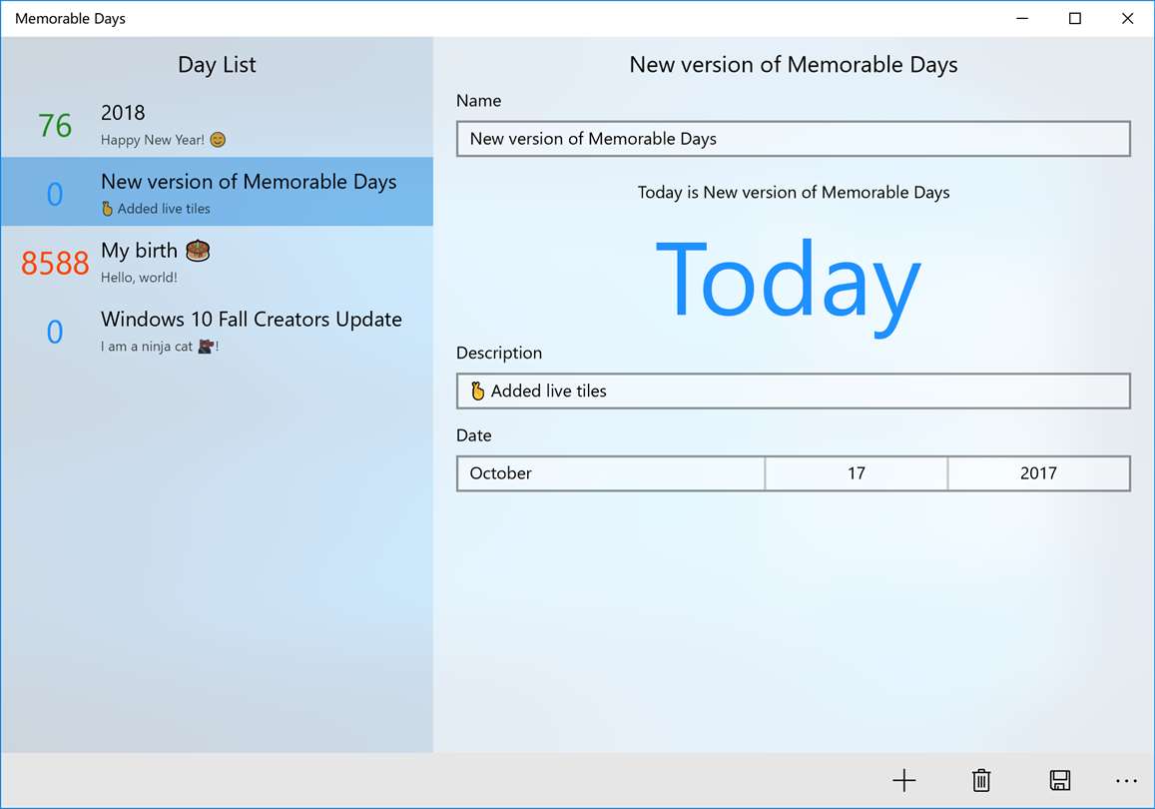Edit the Name text field
The height and width of the screenshot is (809, 1155).
pos(794,139)
